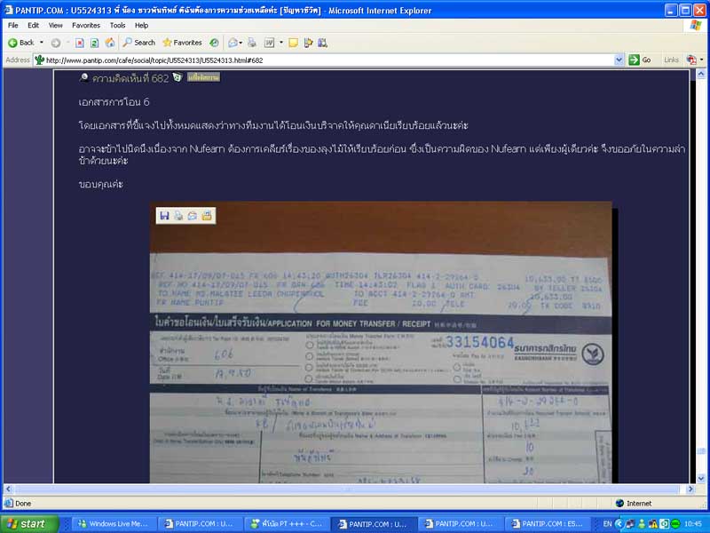
Task: Open the Windows Start menu
Action: 29,523
